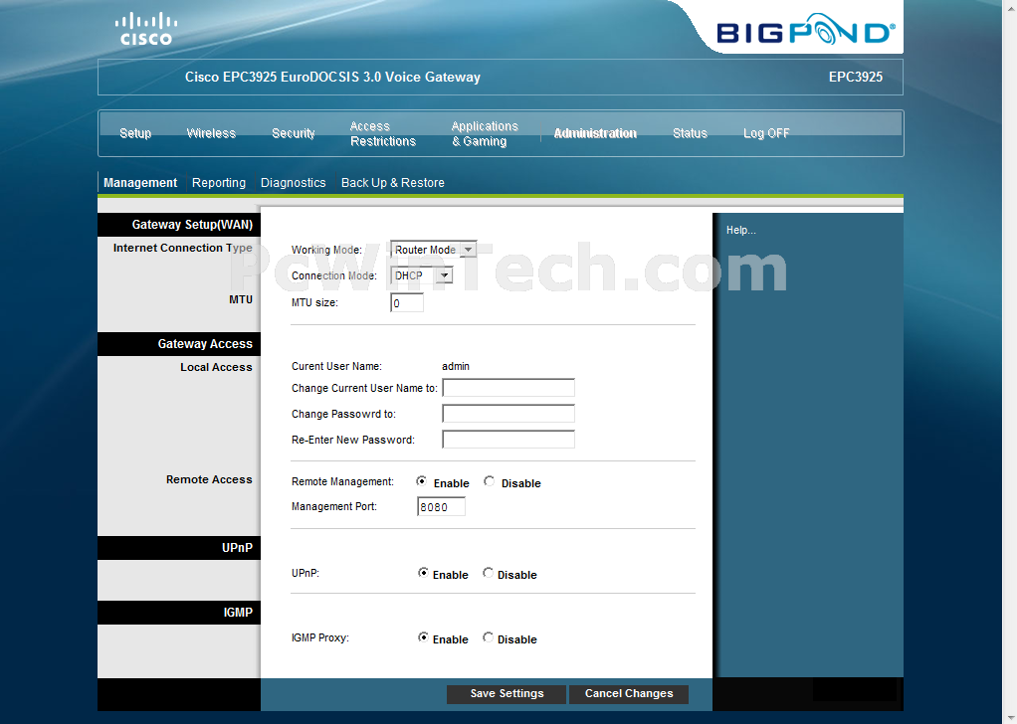The image size is (1017, 724).
Task: Switch to the Reporting tab
Action: 219,183
